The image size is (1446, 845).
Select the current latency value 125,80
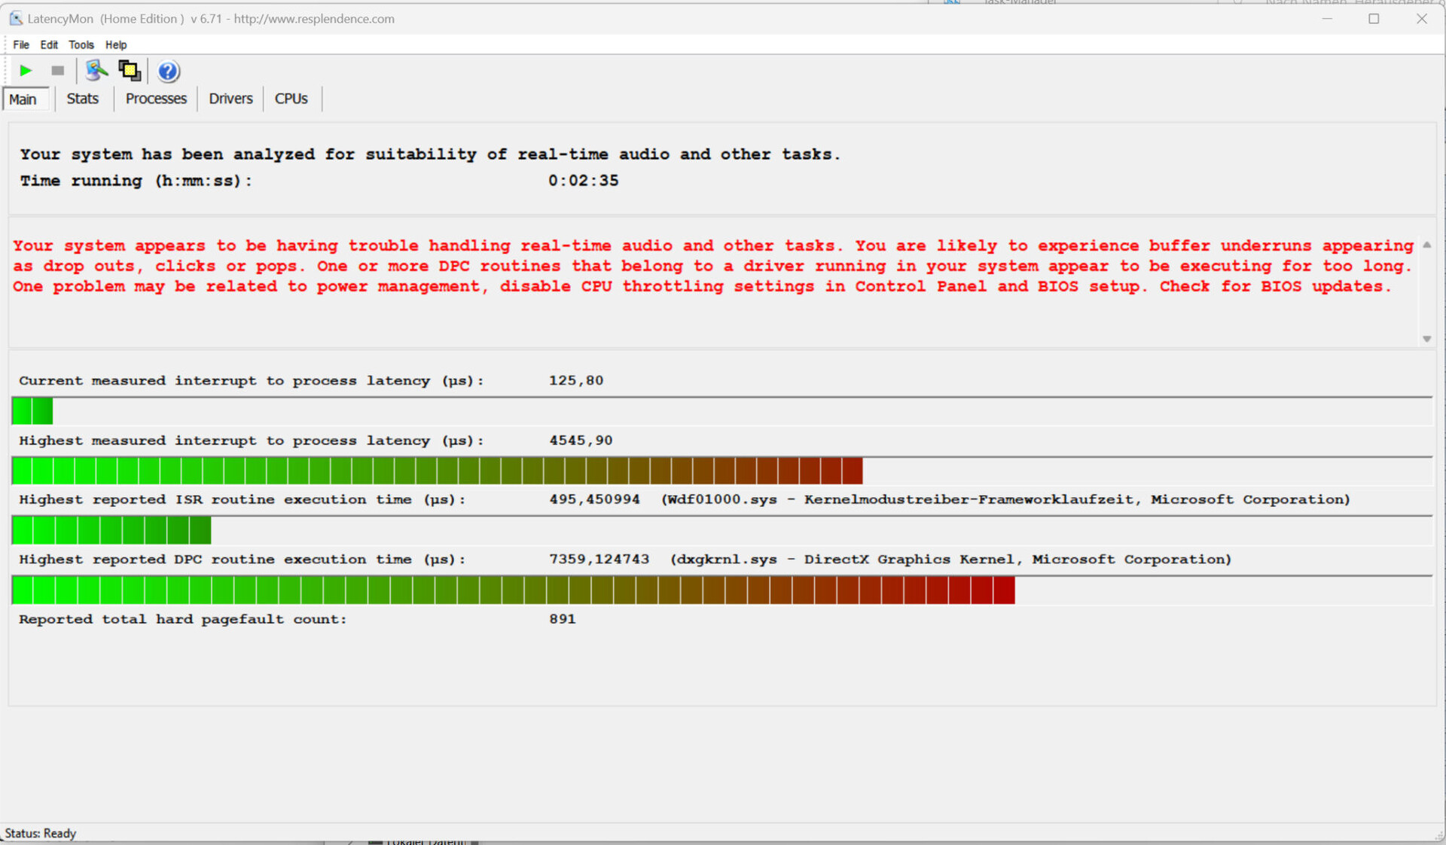point(576,380)
